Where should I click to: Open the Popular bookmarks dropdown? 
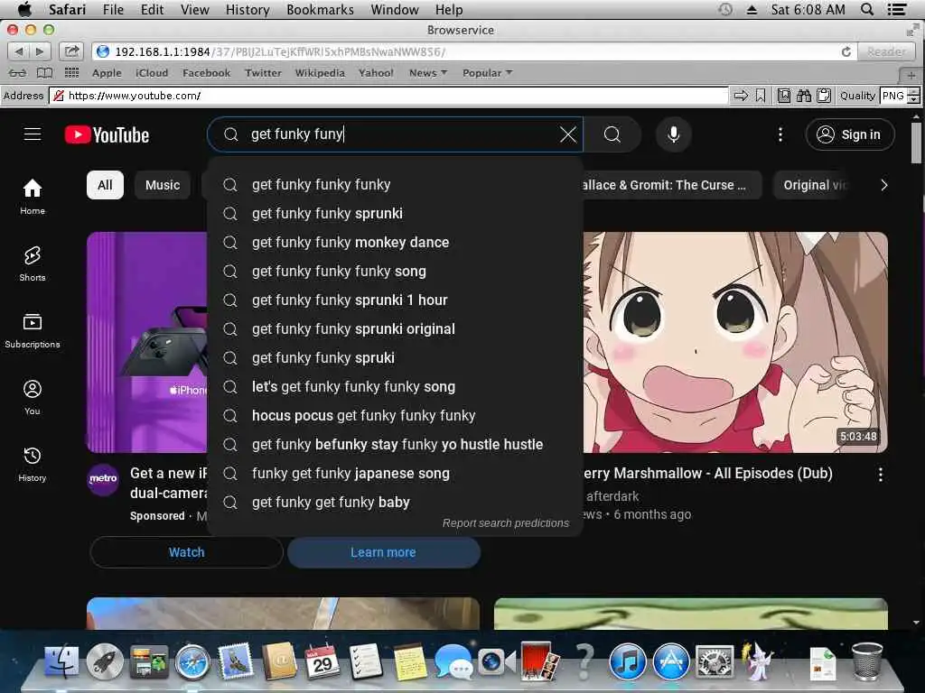pos(487,73)
